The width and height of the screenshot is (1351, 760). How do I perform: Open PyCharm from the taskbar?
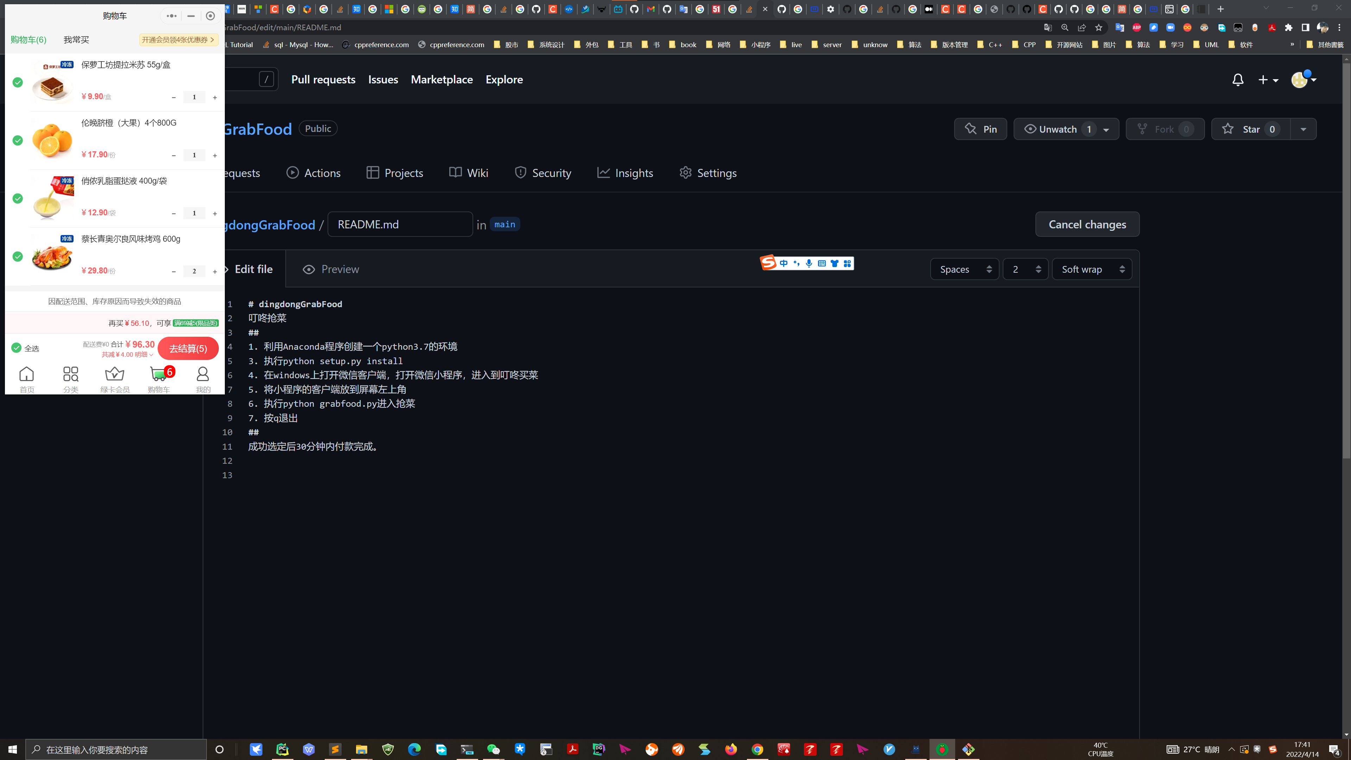(283, 749)
